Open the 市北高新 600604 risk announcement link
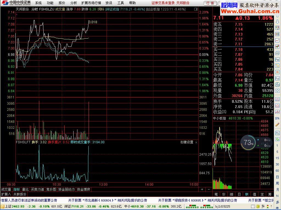 [x=108, y=200]
